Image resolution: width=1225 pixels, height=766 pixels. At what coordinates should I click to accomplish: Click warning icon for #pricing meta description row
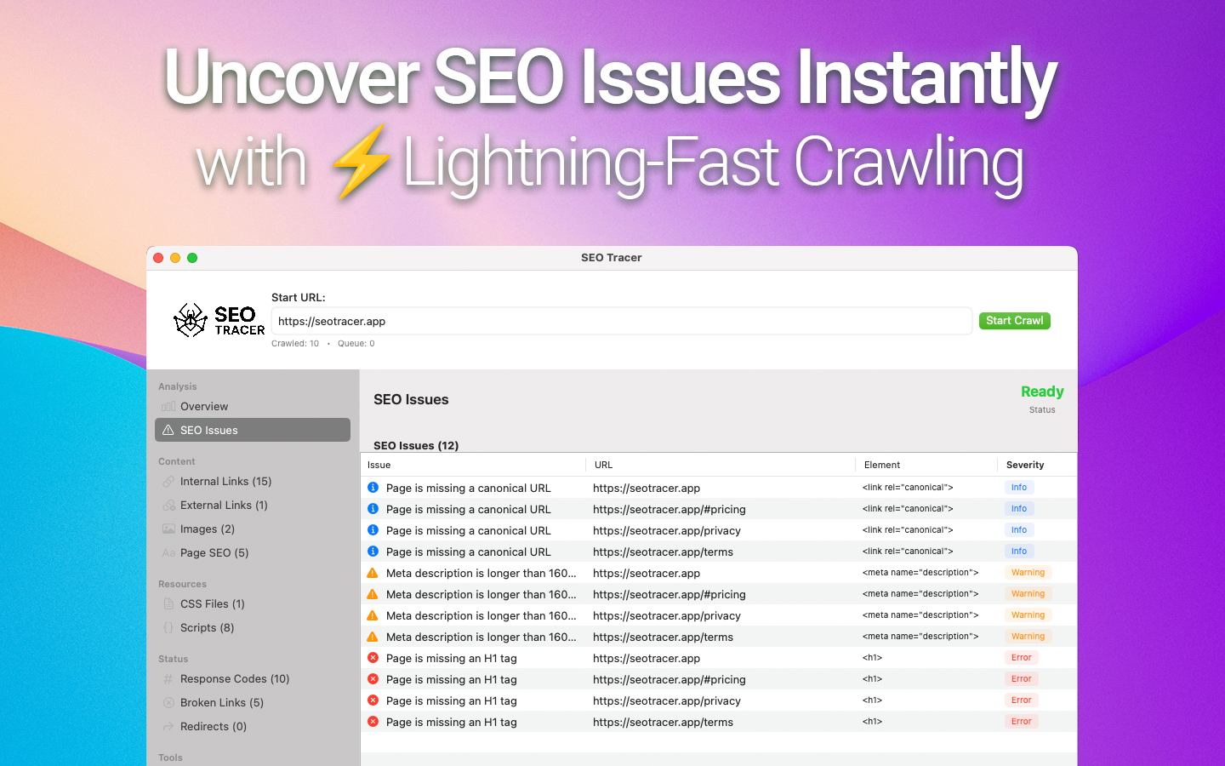pos(373,594)
